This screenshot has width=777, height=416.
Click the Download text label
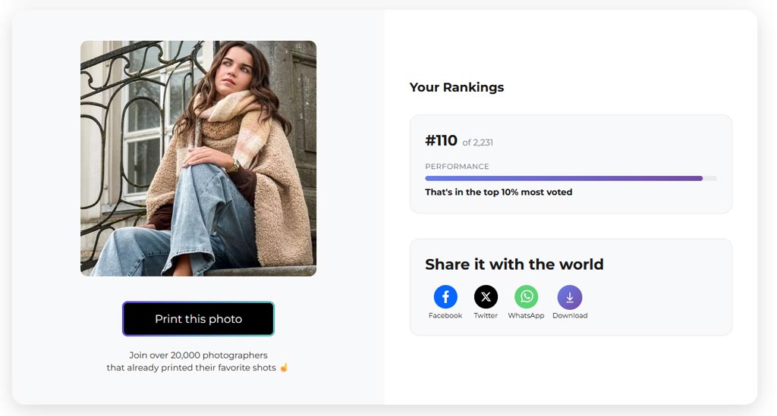point(570,316)
